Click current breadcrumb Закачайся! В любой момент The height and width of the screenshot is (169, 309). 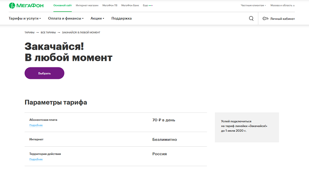(x=81, y=33)
